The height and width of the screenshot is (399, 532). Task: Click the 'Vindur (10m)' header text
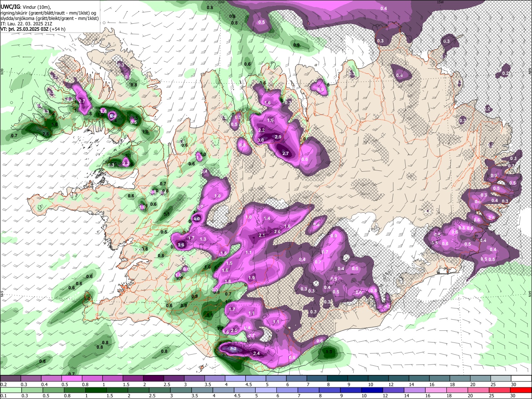coord(36,7)
